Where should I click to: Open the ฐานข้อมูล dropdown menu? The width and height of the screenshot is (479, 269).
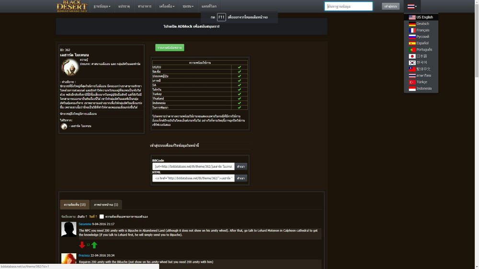coord(102,6)
